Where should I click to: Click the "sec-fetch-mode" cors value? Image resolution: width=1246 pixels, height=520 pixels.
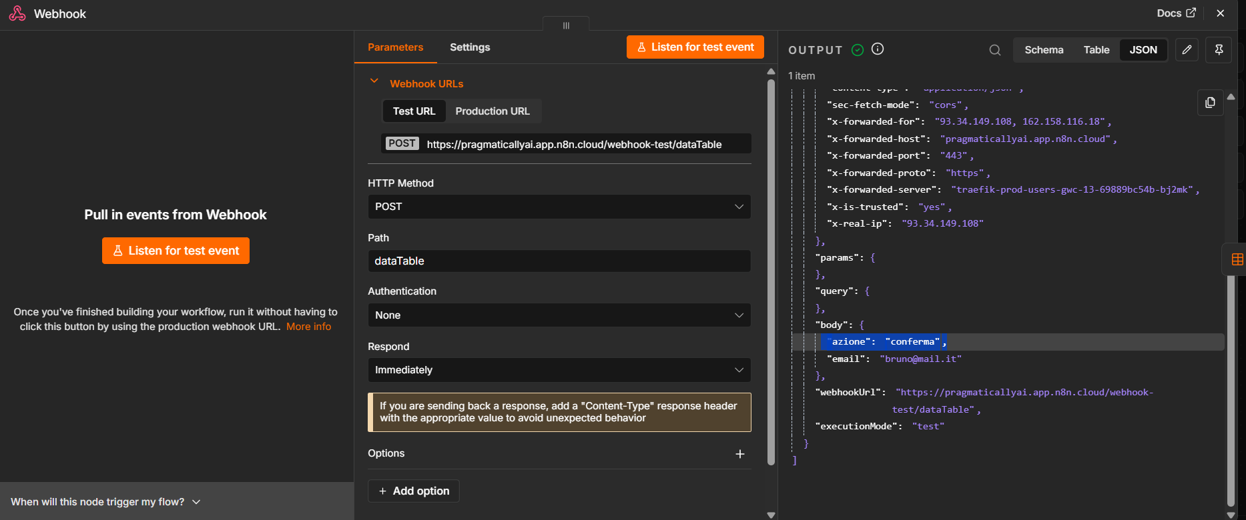pyautogui.click(x=946, y=105)
